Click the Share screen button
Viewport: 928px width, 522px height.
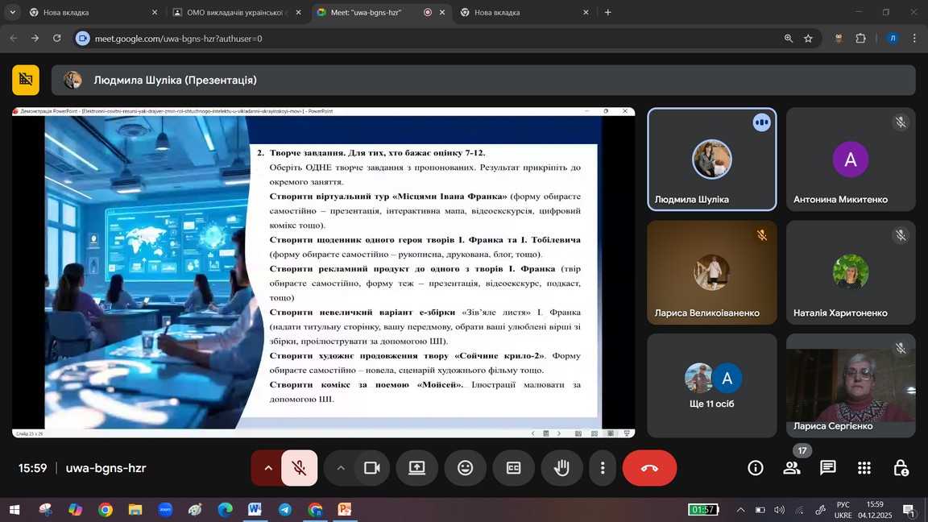416,468
